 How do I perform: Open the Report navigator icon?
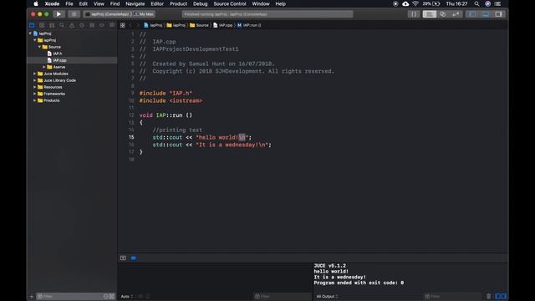pyautogui.click(x=112, y=25)
